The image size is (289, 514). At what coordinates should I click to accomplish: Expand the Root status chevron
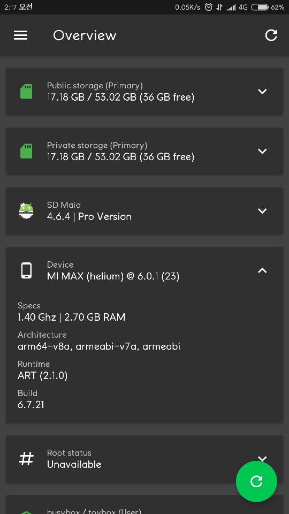pyautogui.click(x=262, y=458)
